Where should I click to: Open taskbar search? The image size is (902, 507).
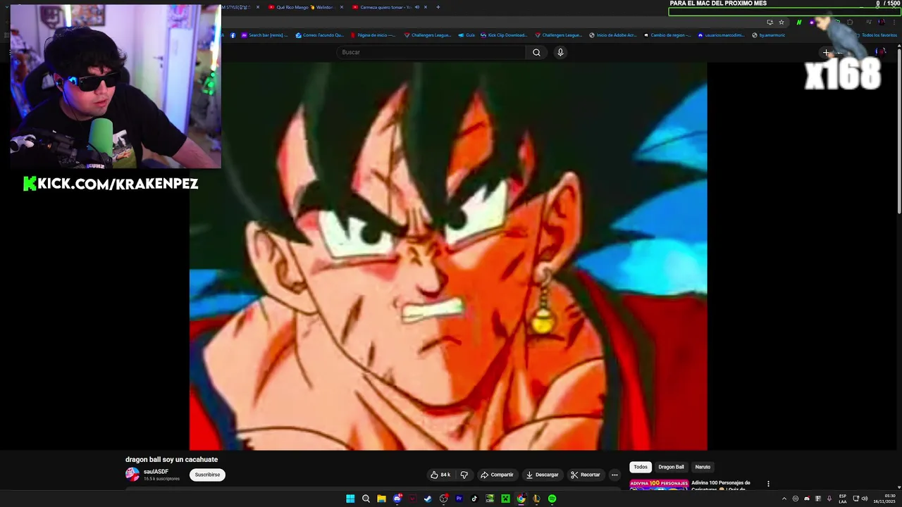click(x=366, y=499)
